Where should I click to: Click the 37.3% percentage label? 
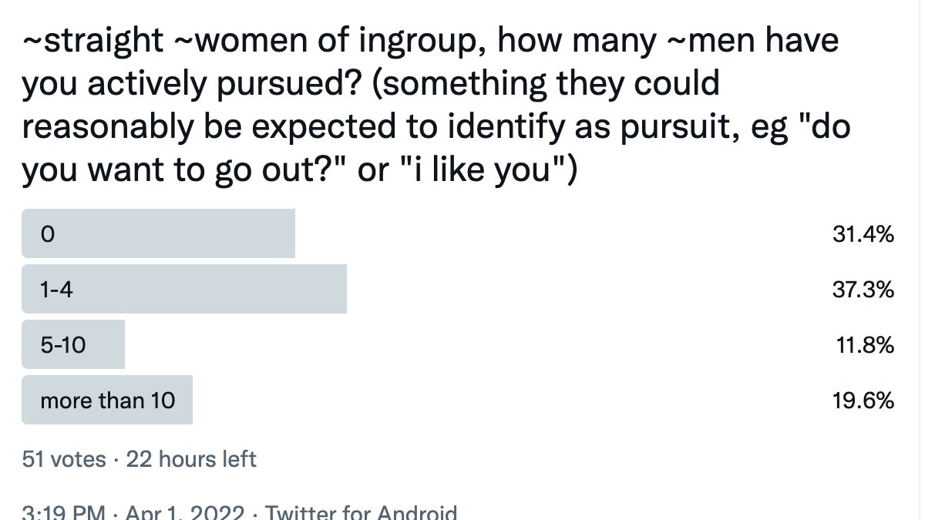coord(863,290)
